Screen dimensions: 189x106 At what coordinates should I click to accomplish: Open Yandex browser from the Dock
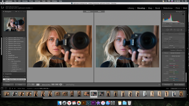(69, 103)
